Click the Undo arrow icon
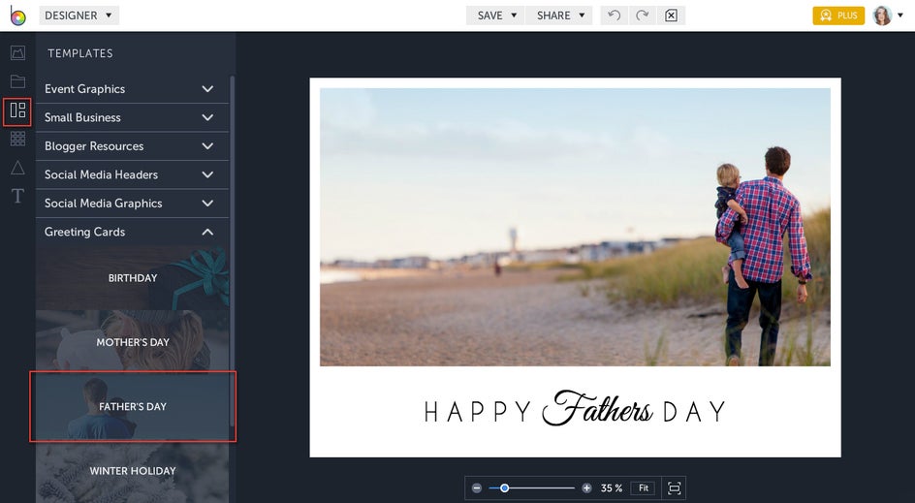Screen dimensions: 915x503 614,16
